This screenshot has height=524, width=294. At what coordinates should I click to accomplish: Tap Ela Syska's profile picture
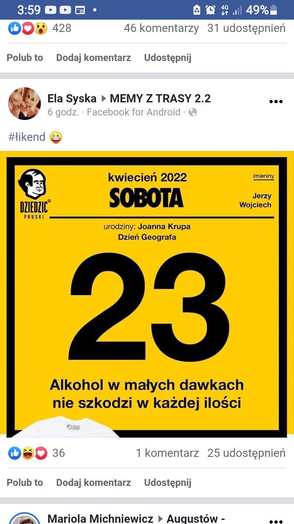[x=24, y=104]
